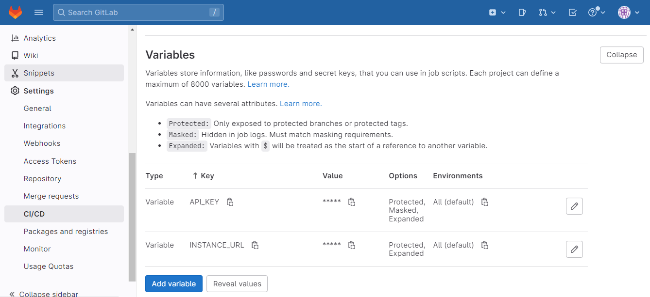This screenshot has width=650, height=297.
Task: Open the create new item plus dropdown
Action: point(496,12)
